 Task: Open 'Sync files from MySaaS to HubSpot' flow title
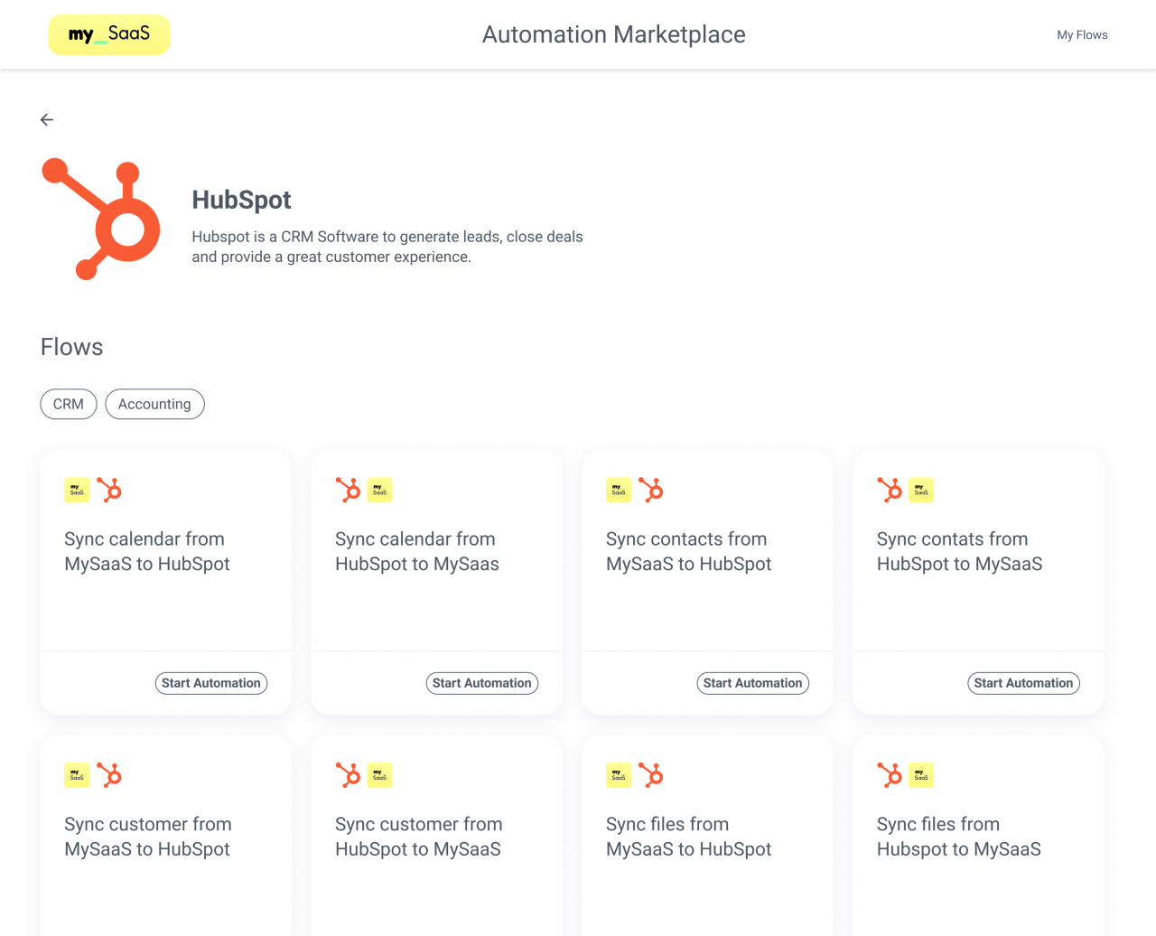pyautogui.click(x=689, y=837)
